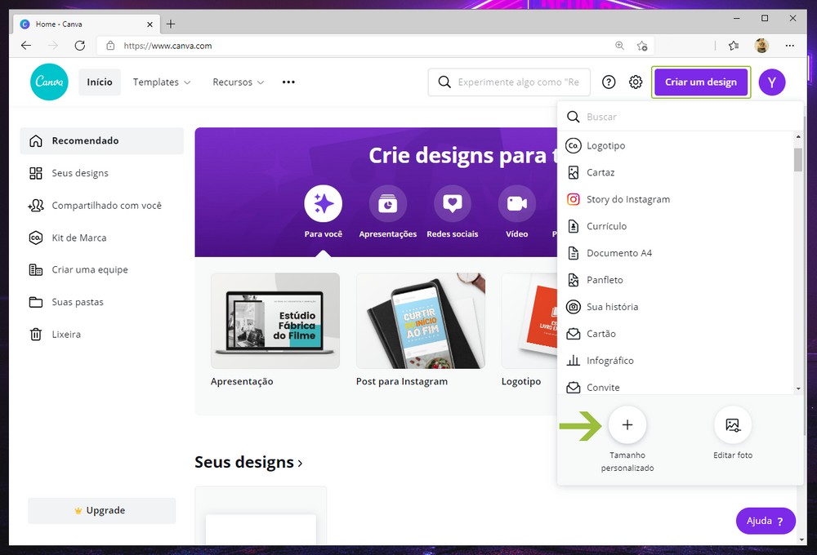
Task: Choose Documento A4
Action: pyautogui.click(x=676, y=253)
